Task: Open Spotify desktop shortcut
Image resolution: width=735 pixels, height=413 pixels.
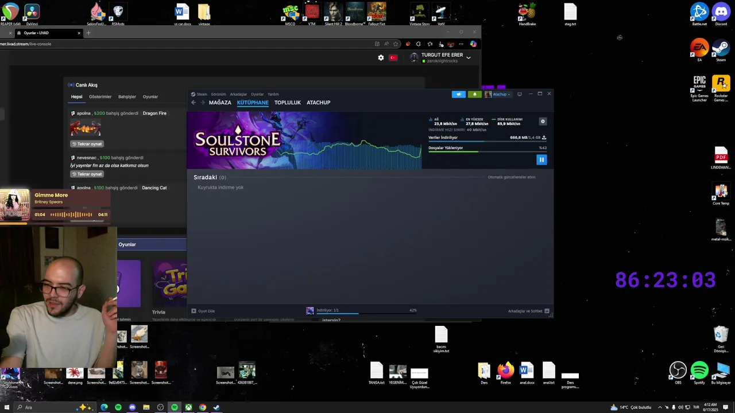Action: (x=699, y=373)
